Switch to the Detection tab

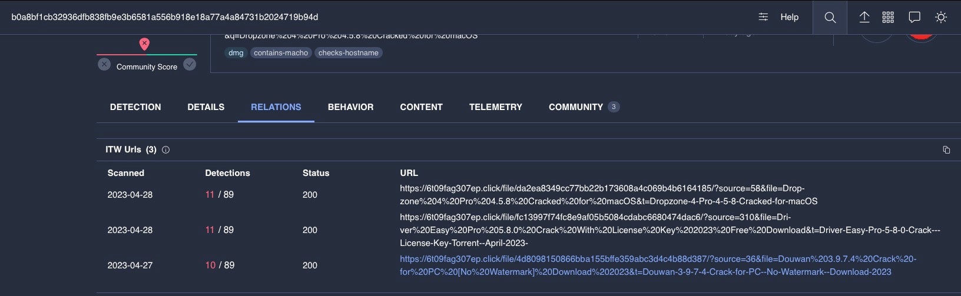(135, 107)
